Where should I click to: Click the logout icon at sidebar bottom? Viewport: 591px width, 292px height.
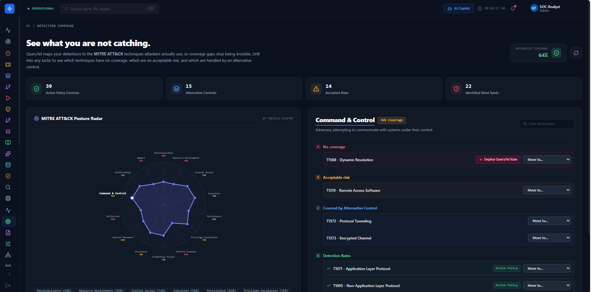click(x=8, y=286)
